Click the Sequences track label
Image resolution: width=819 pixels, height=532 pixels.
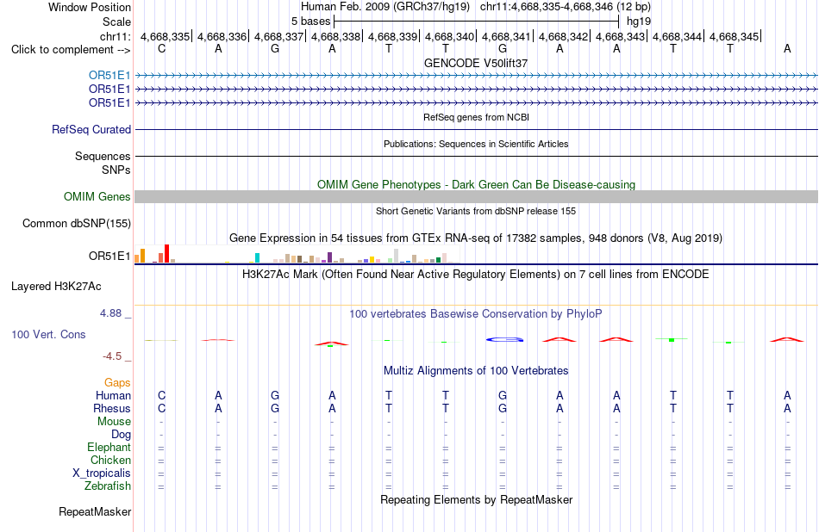103,156
